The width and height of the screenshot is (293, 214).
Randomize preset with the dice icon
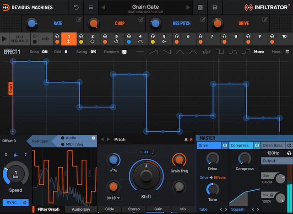click(x=200, y=7)
